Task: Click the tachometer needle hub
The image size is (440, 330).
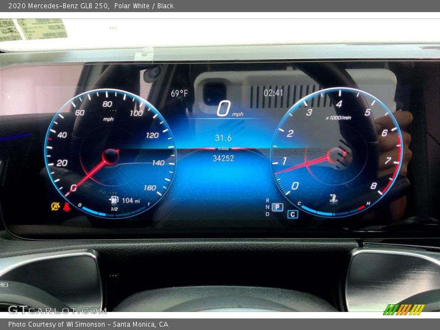Action: click(336, 155)
